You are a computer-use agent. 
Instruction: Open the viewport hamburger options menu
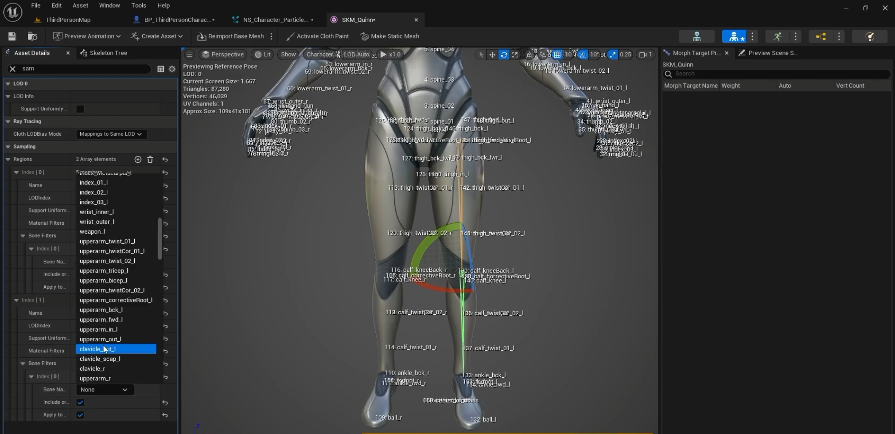[x=189, y=55]
